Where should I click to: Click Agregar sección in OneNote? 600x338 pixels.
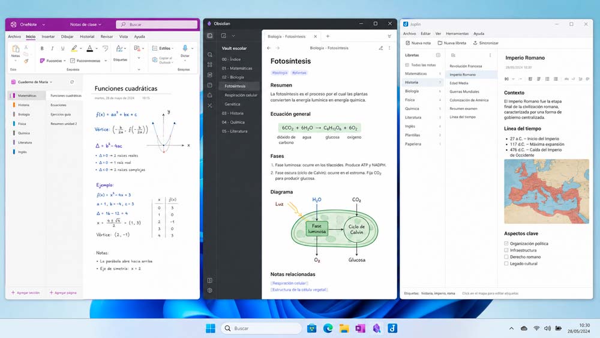click(x=25, y=292)
